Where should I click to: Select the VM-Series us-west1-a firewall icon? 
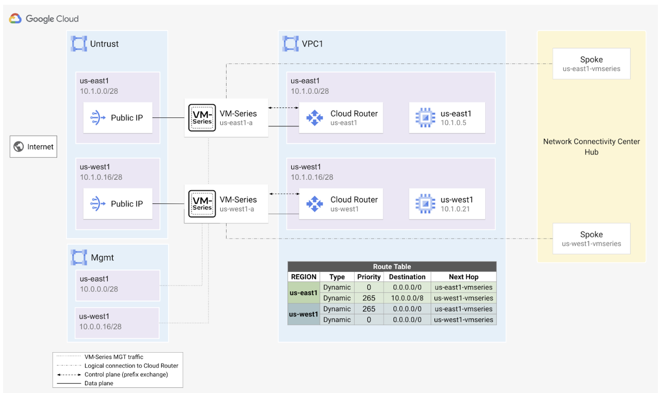[202, 204]
